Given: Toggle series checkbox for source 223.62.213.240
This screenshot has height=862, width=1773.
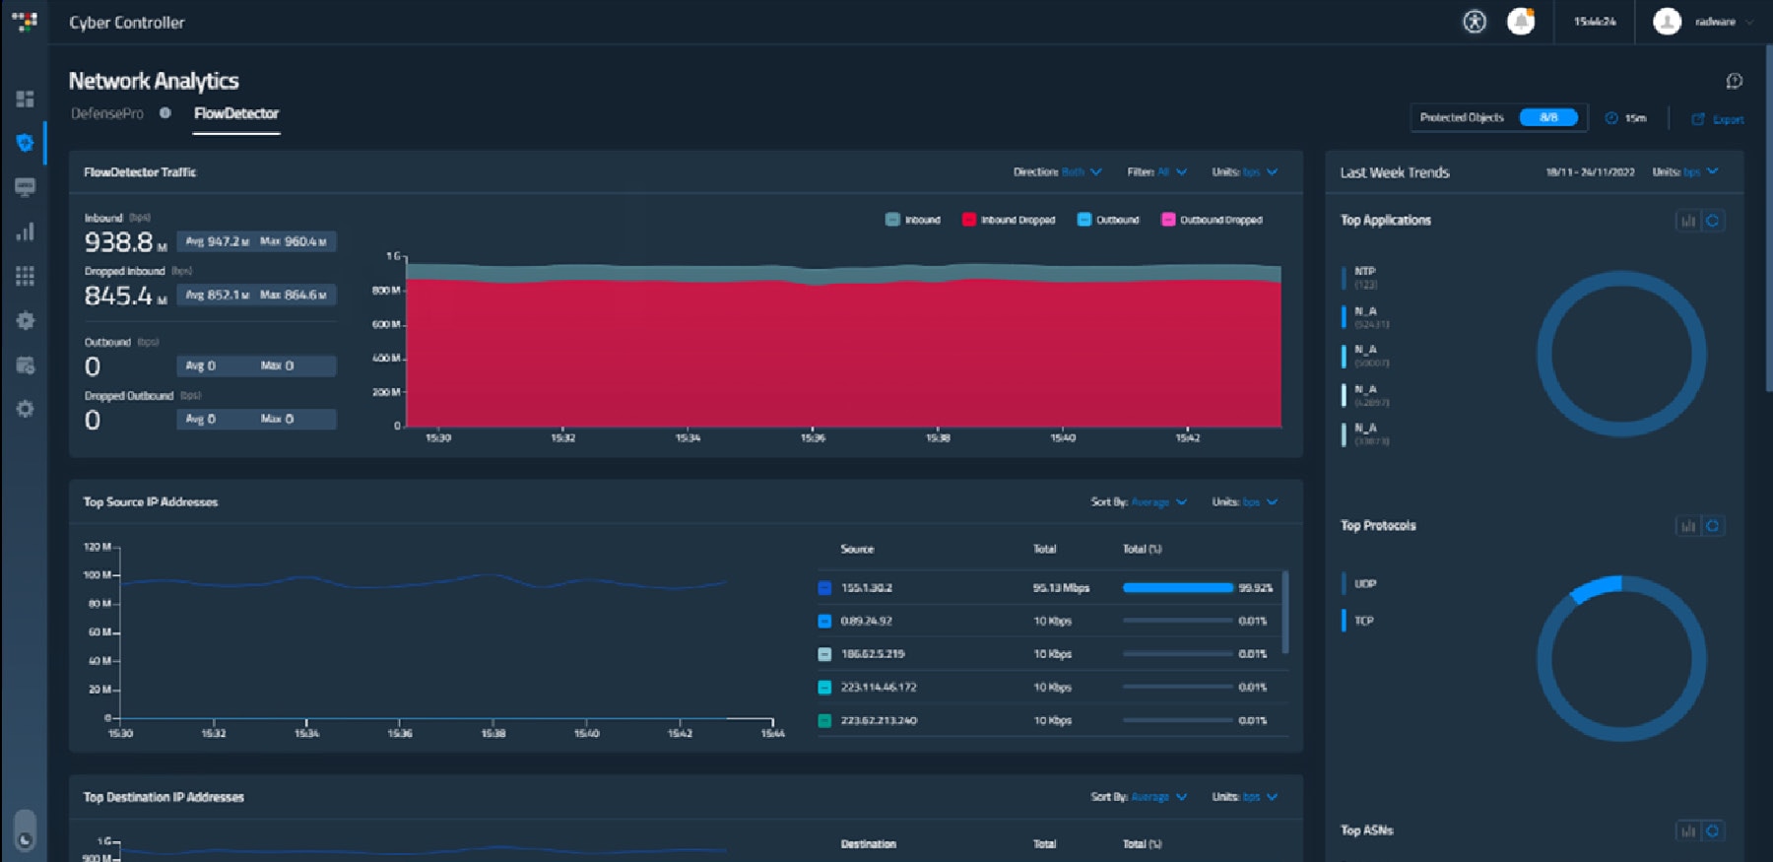Looking at the screenshot, I should (x=824, y=720).
